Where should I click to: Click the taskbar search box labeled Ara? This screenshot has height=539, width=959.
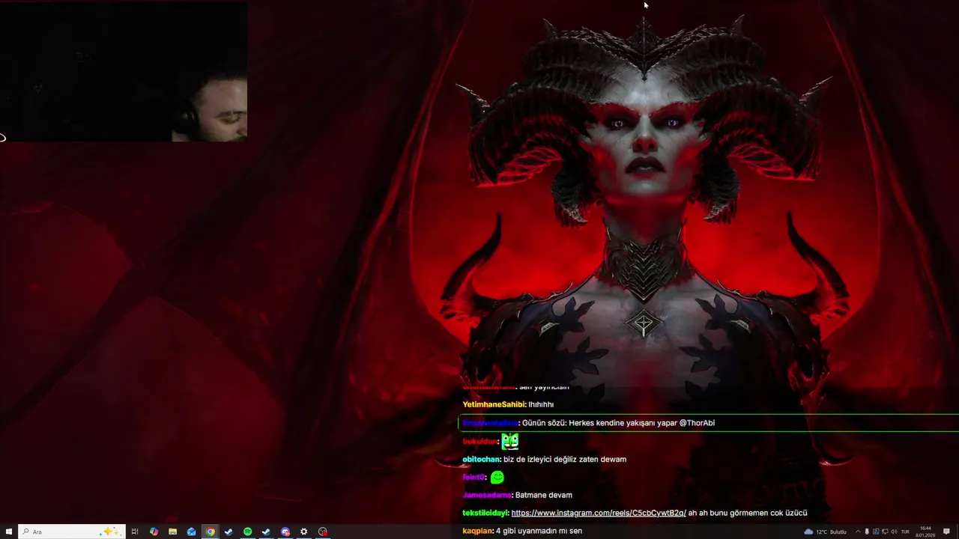coord(72,532)
